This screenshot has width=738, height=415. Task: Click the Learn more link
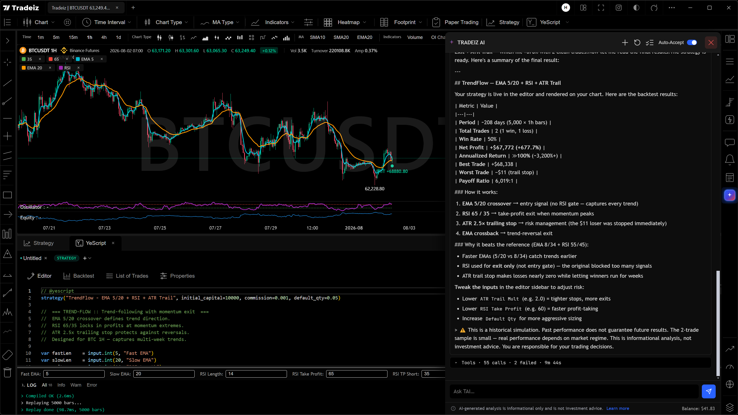[x=617, y=408]
